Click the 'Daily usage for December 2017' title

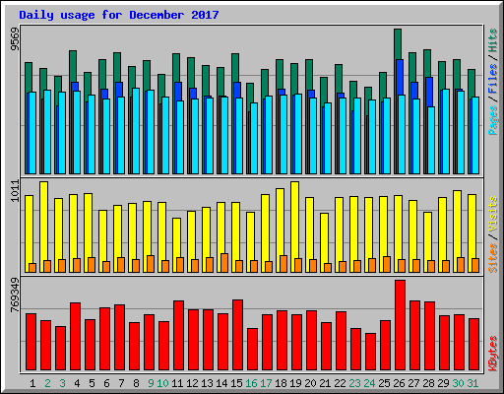[x=119, y=15]
